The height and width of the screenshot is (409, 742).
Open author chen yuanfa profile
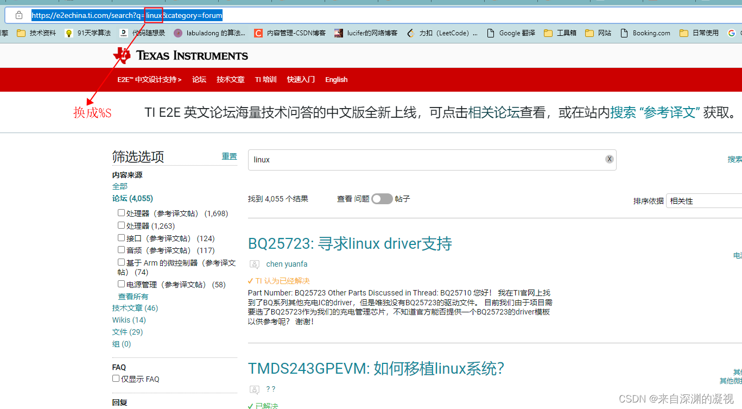pos(287,264)
